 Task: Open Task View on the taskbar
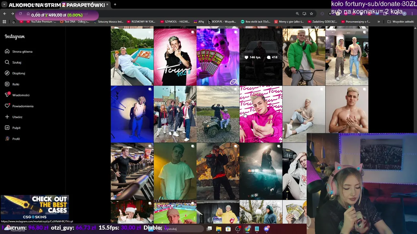209,229
